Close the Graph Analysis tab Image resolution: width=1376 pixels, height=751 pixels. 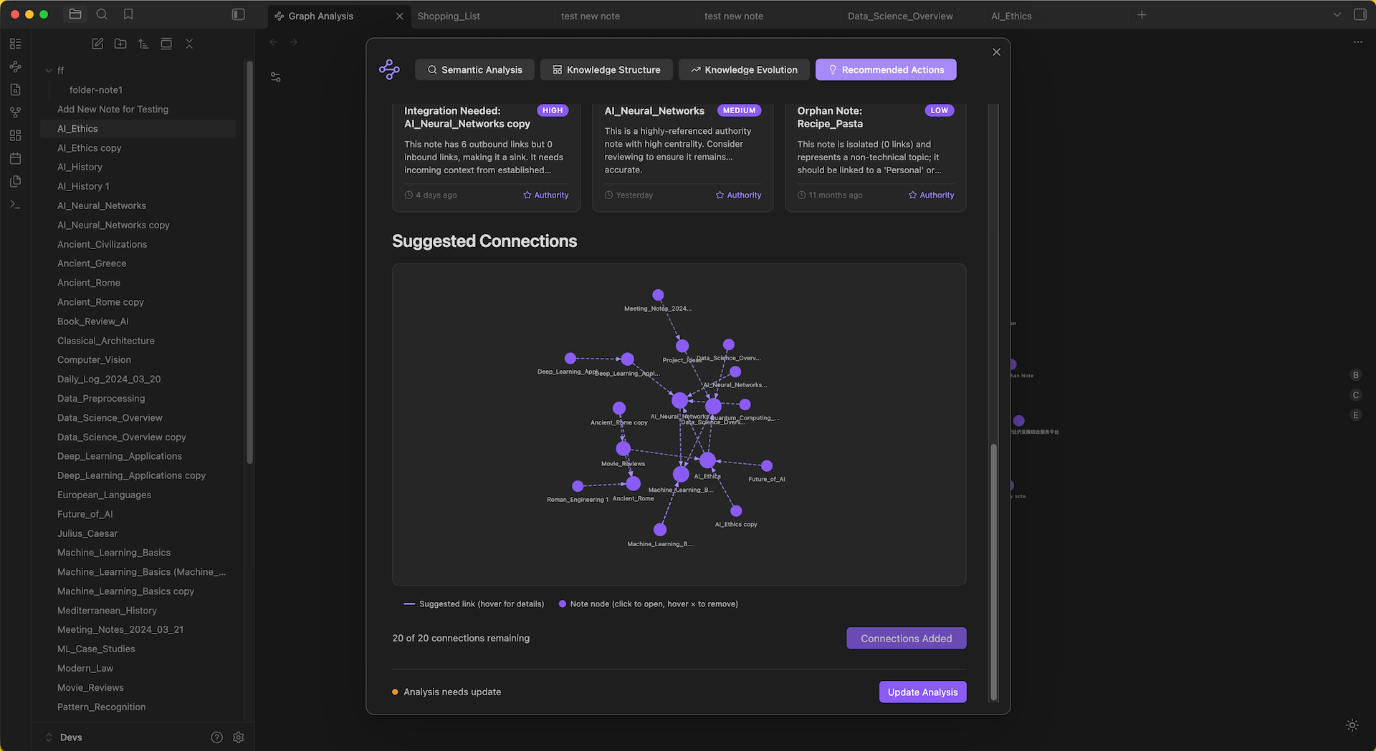[x=400, y=16]
